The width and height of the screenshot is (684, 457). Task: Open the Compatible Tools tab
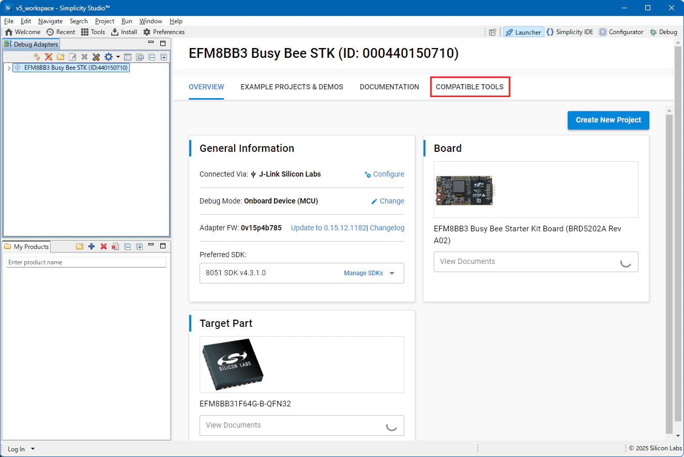coord(469,87)
